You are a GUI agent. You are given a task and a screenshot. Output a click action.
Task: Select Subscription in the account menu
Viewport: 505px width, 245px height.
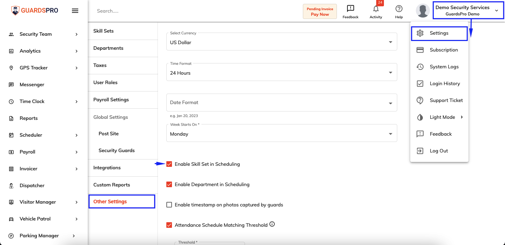[x=439, y=50]
